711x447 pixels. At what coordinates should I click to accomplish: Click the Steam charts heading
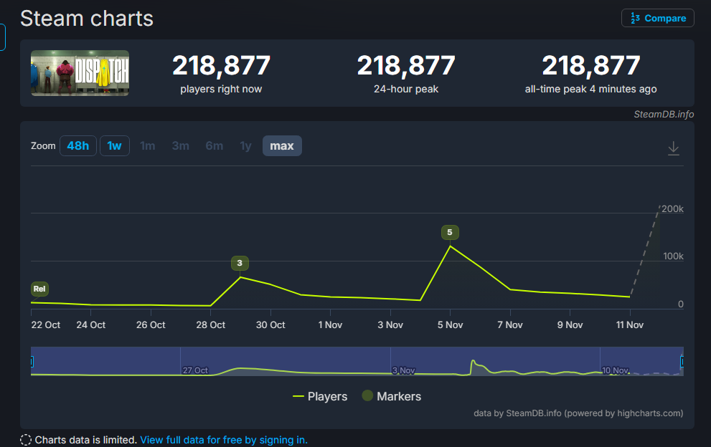87,19
